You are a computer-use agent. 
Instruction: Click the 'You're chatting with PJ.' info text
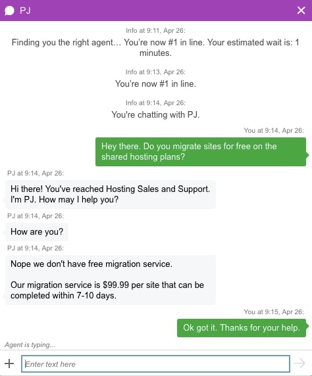155,114
